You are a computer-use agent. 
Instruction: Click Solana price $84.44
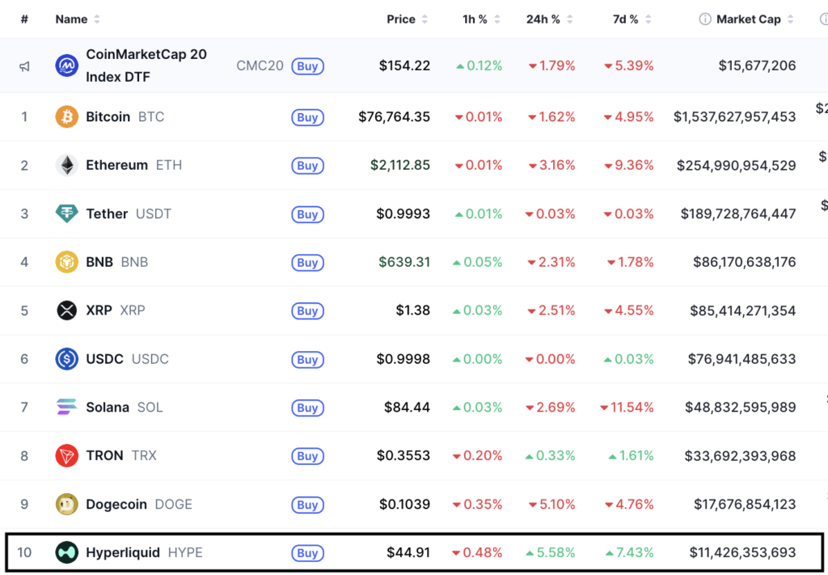pyautogui.click(x=408, y=407)
